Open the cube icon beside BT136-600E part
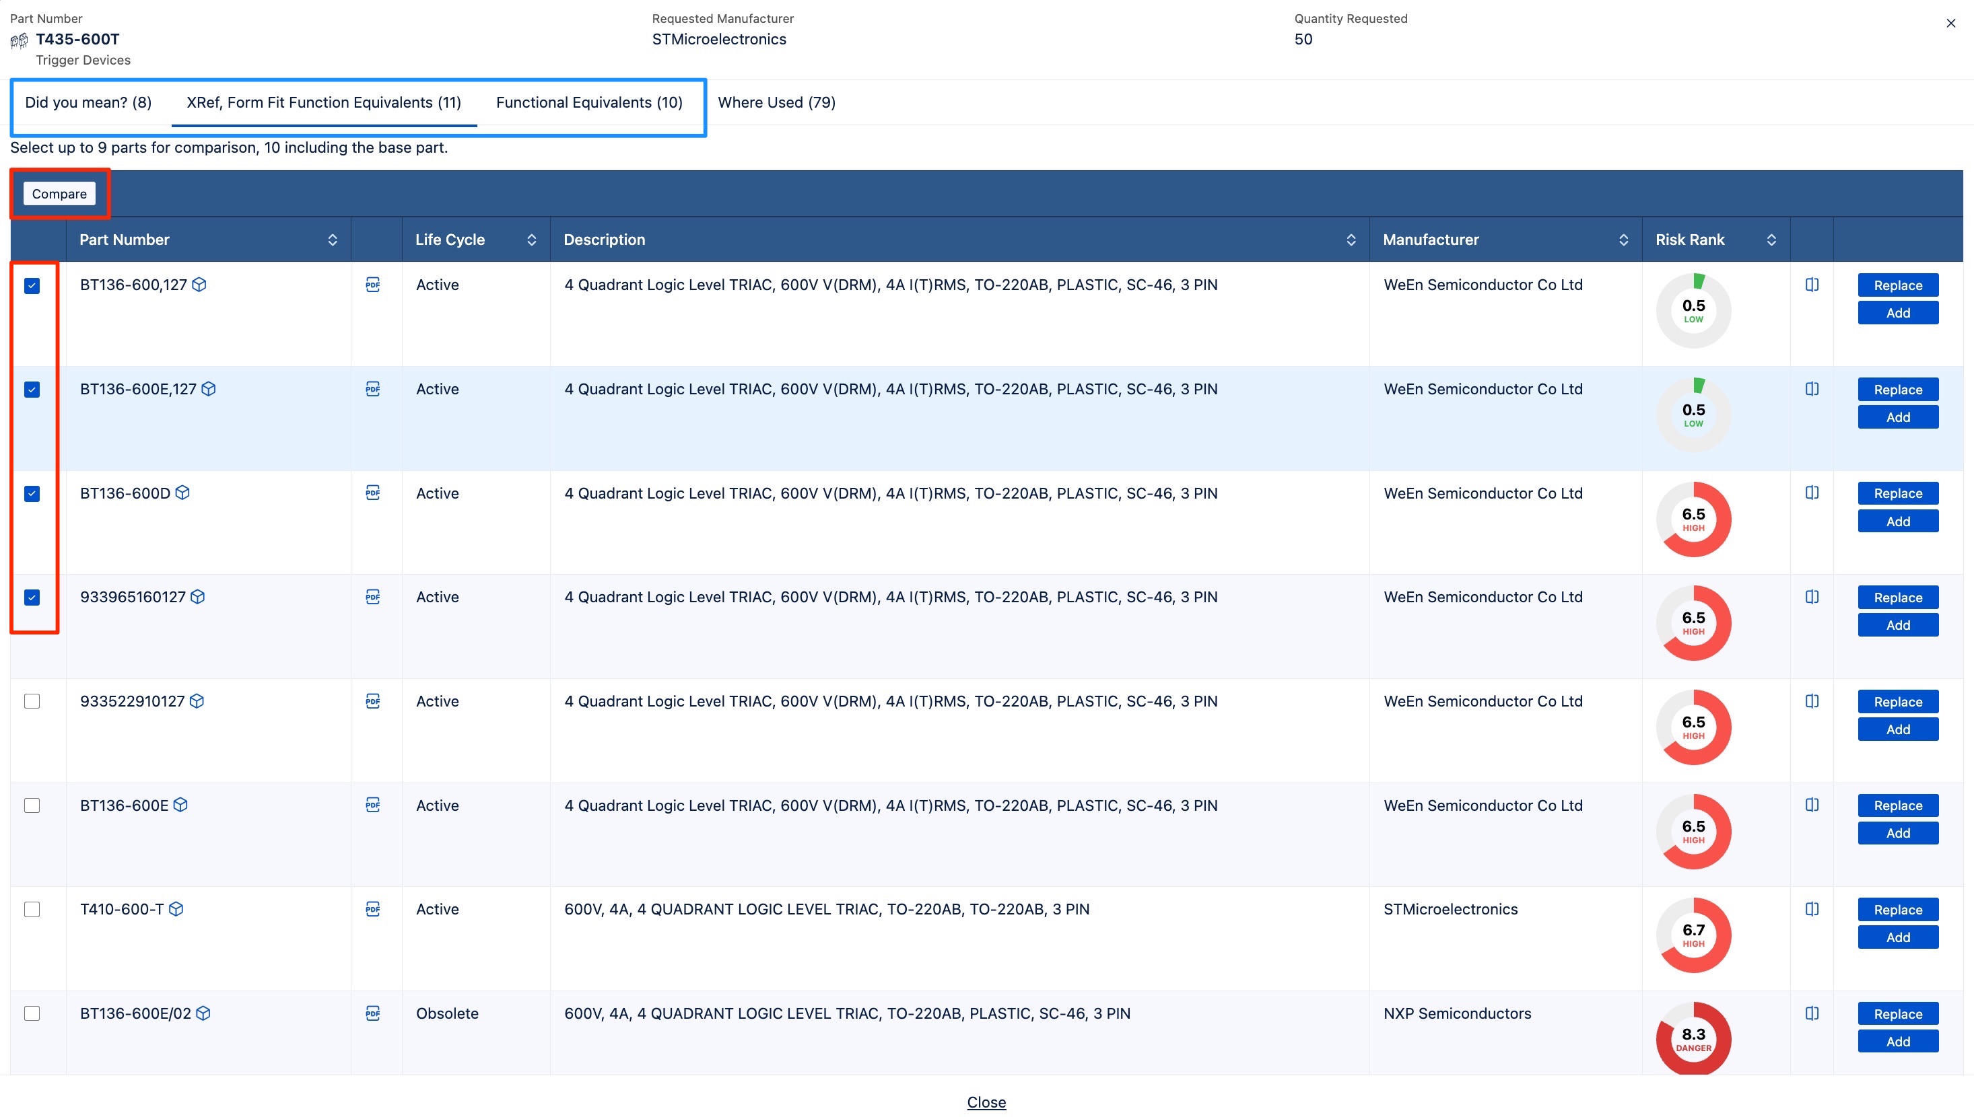 point(180,805)
